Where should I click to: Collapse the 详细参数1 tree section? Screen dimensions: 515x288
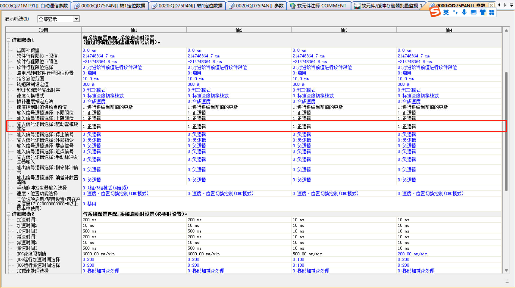pyautogui.click(x=8, y=40)
